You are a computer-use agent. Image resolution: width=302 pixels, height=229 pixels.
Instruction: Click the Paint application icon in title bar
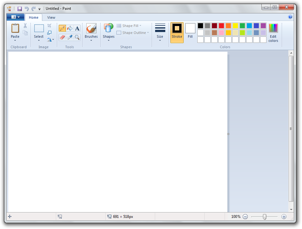coord(9,9)
